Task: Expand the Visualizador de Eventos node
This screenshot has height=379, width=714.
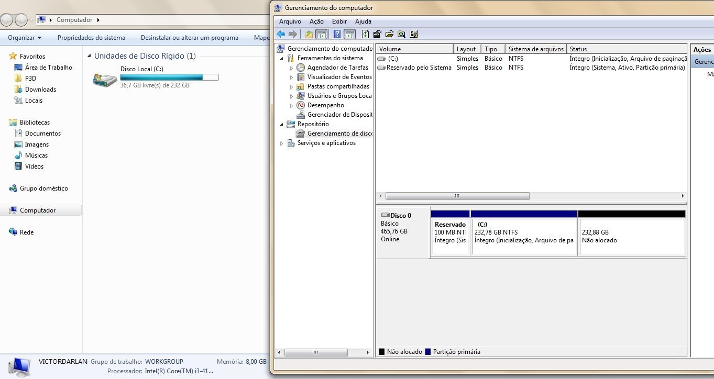Action: click(x=292, y=77)
